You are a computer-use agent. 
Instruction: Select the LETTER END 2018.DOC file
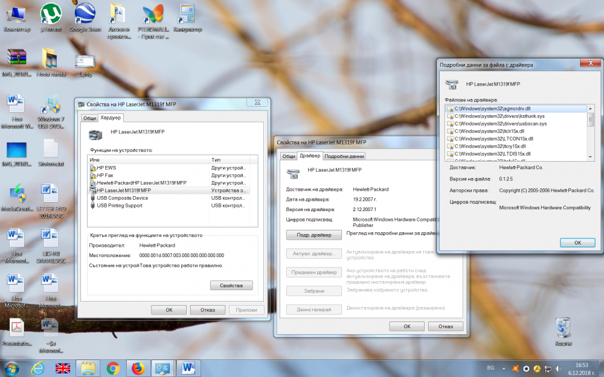click(x=51, y=201)
